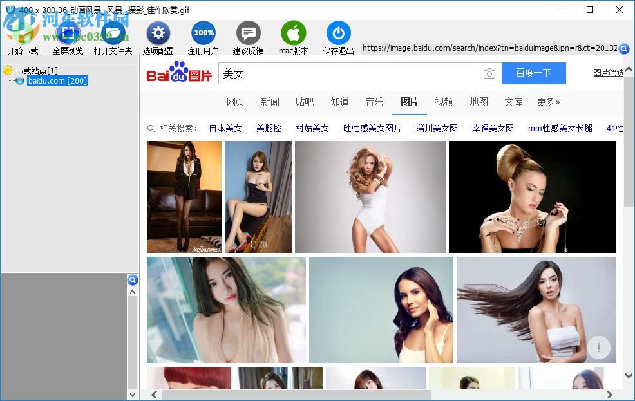Switch to the 网页 tab
635x401 pixels.
(236, 102)
